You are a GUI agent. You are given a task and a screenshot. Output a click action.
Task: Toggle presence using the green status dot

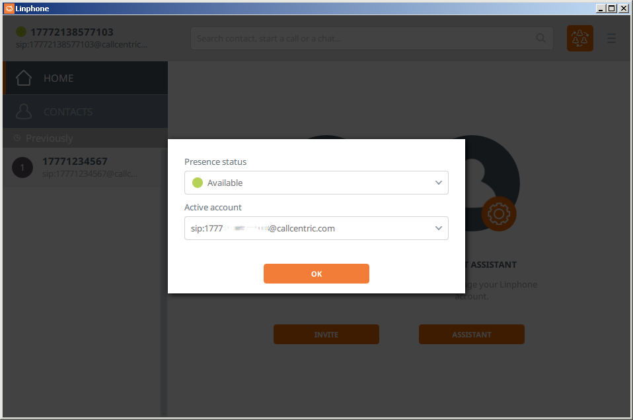20,31
